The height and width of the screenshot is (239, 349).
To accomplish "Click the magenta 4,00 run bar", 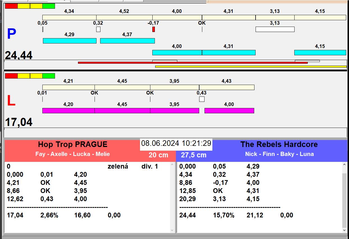I will coord(229,111).
